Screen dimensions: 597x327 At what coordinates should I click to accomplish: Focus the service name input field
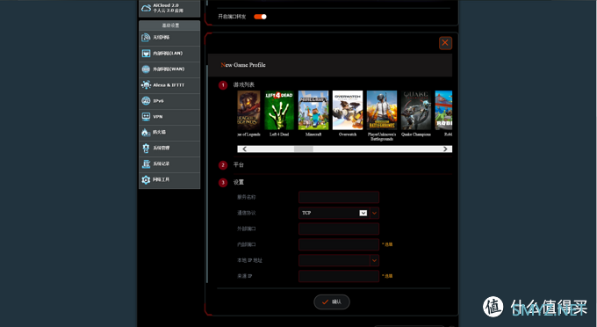pyautogui.click(x=339, y=198)
